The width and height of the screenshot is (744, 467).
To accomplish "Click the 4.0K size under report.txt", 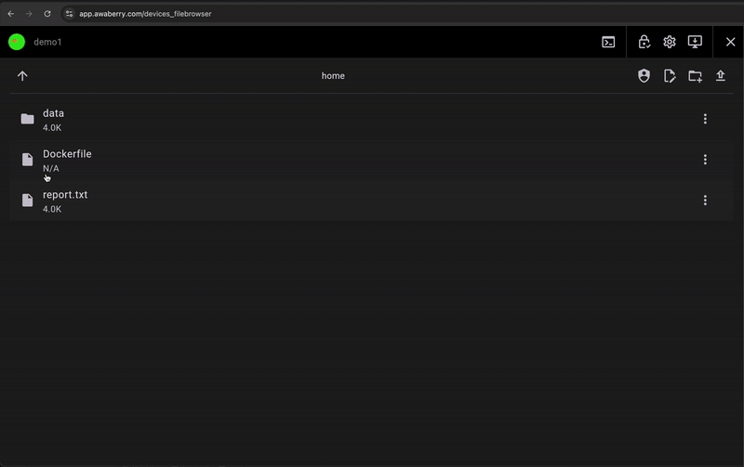I will (52, 209).
